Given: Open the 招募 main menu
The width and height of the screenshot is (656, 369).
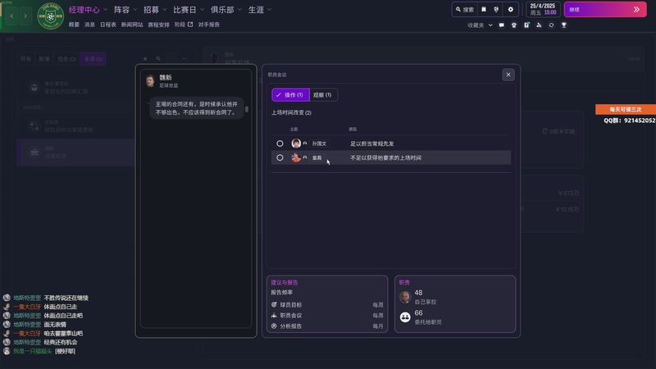Looking at the screenshot, I should [152, 10].
